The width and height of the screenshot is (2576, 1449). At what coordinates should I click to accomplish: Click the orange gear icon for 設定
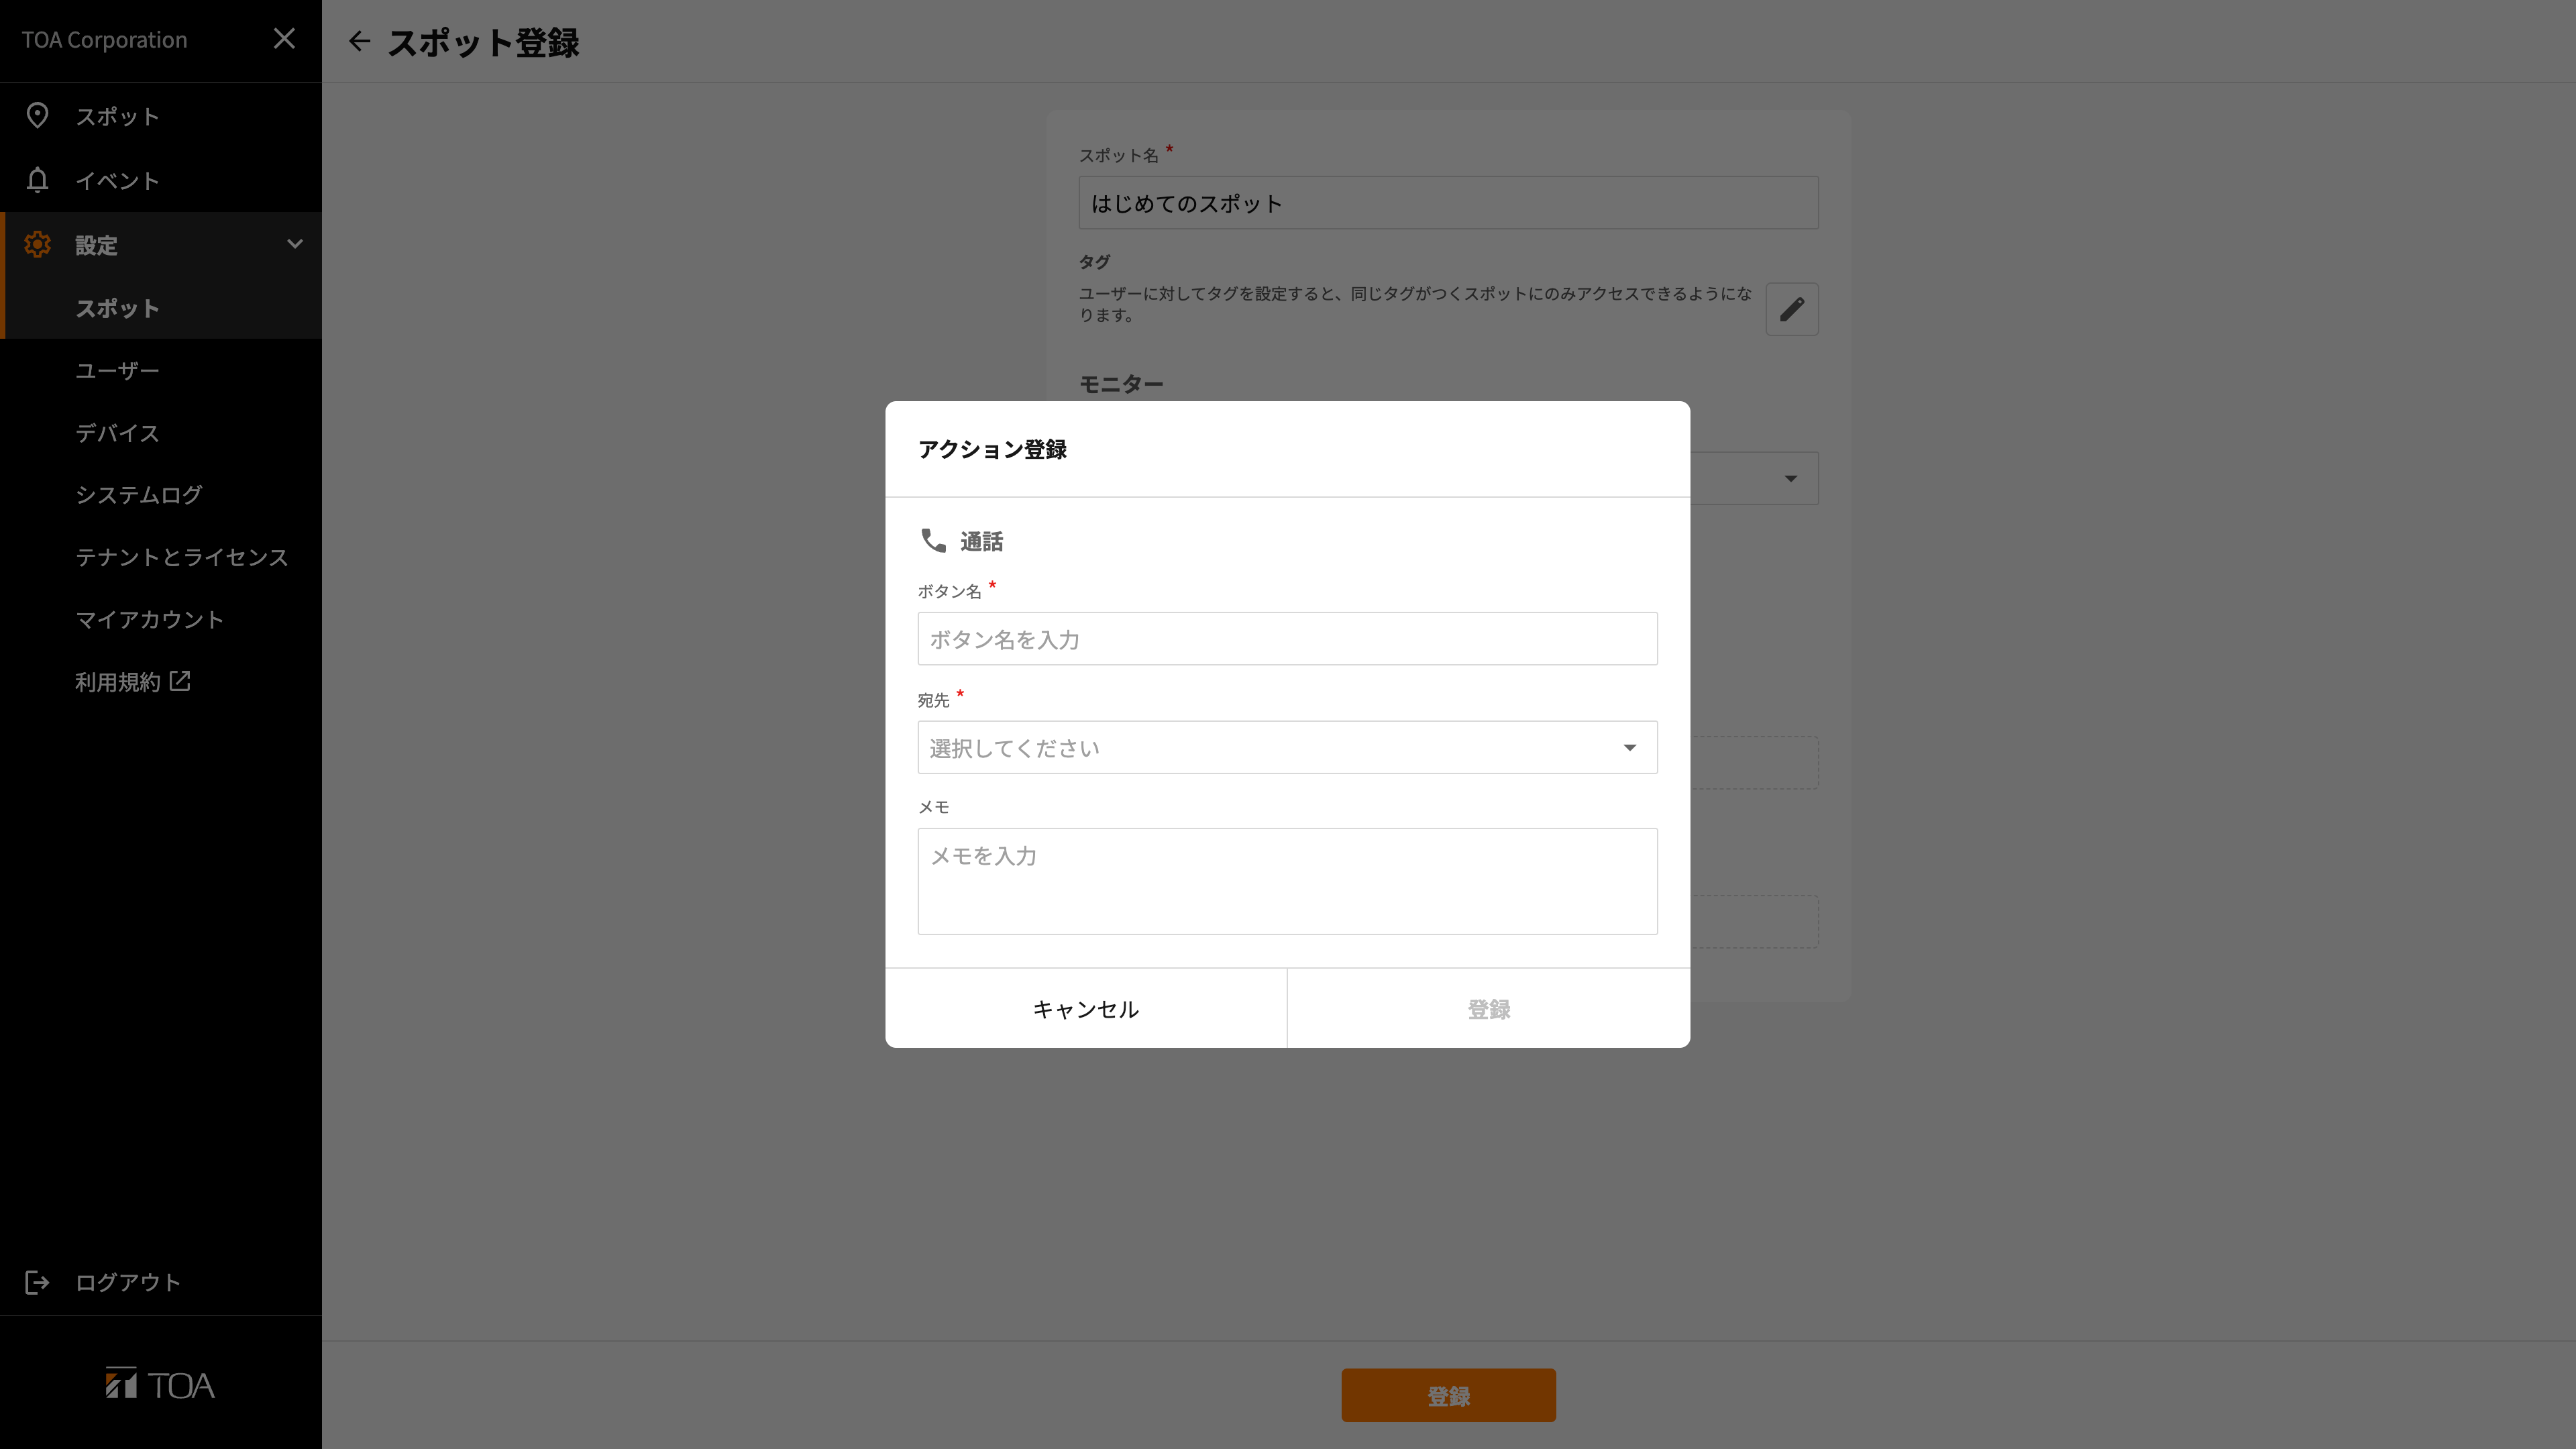click(37, 244)
